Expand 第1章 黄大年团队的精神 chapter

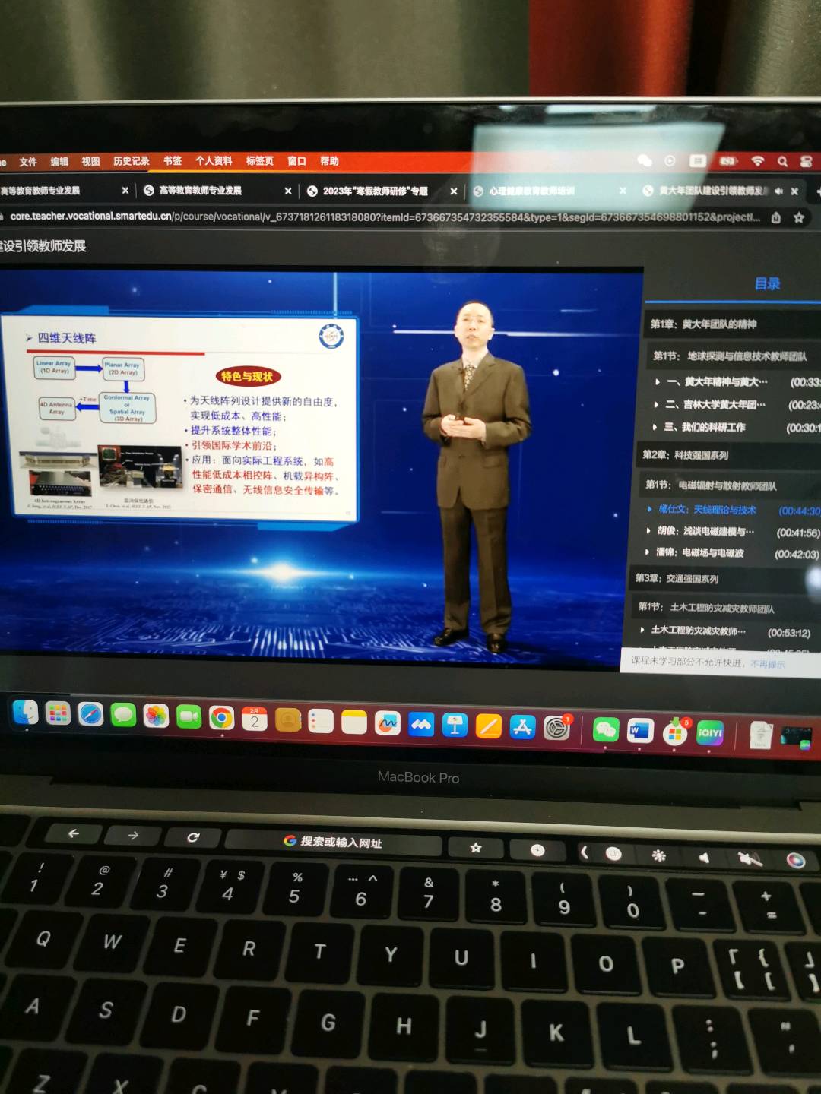pos(703,324)
